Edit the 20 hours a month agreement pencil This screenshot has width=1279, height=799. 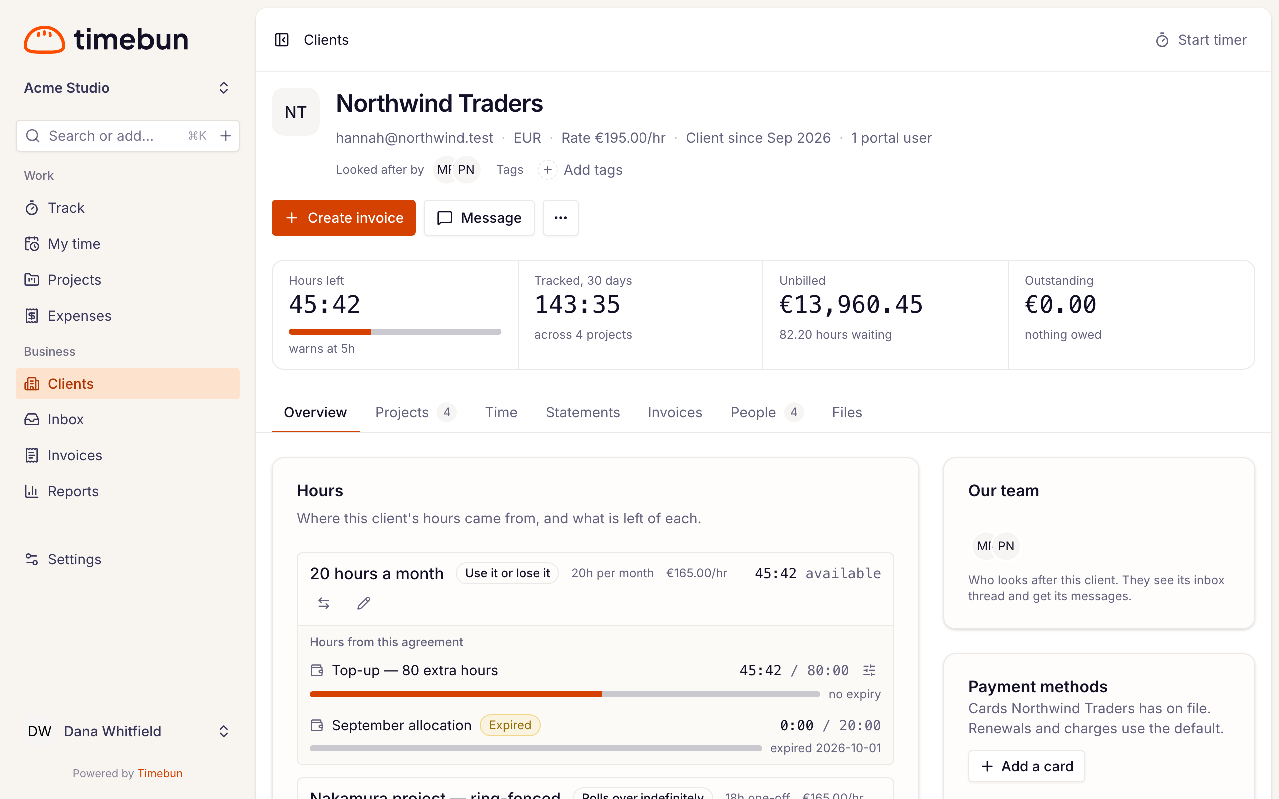tap(364, 603)
